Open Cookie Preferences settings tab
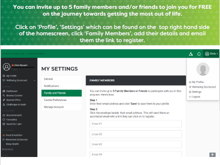The height and width of the screenshot is (165, 220). (62, 100)
